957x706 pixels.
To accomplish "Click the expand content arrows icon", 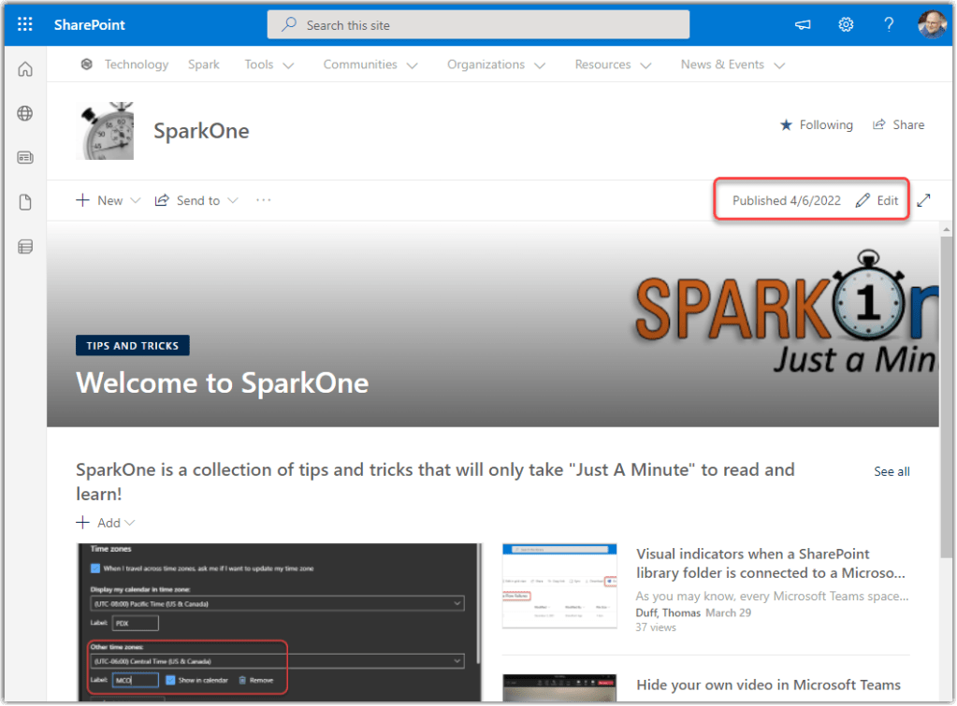I will 923,200.
